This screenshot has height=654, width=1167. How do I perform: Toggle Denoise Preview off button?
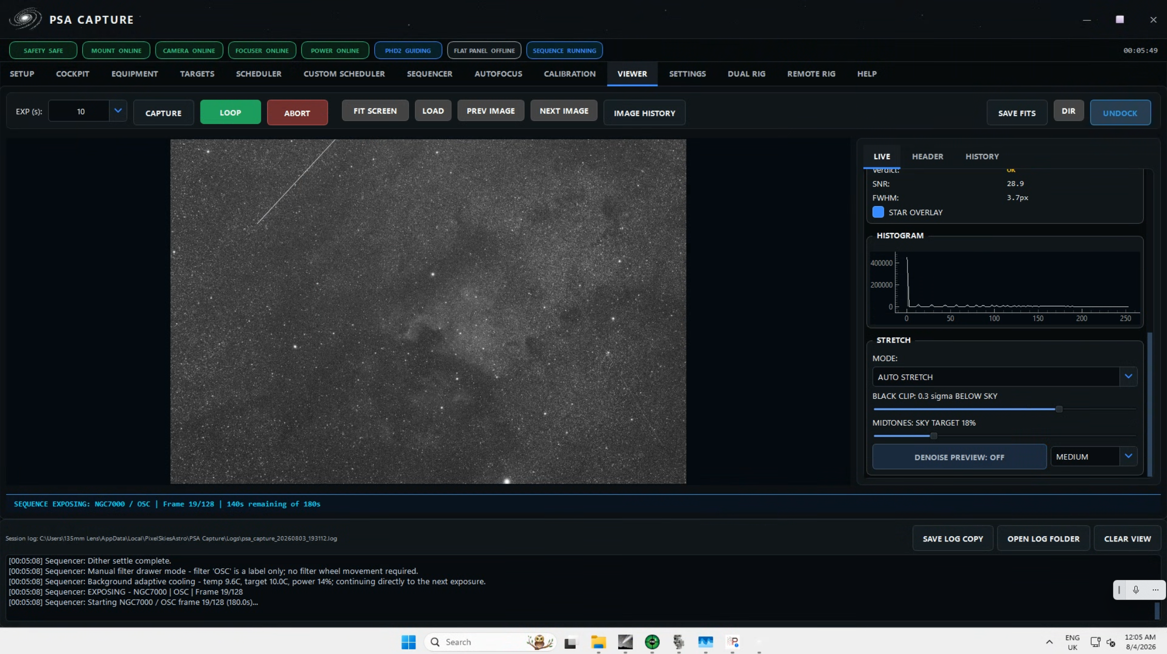pos(959,457)
